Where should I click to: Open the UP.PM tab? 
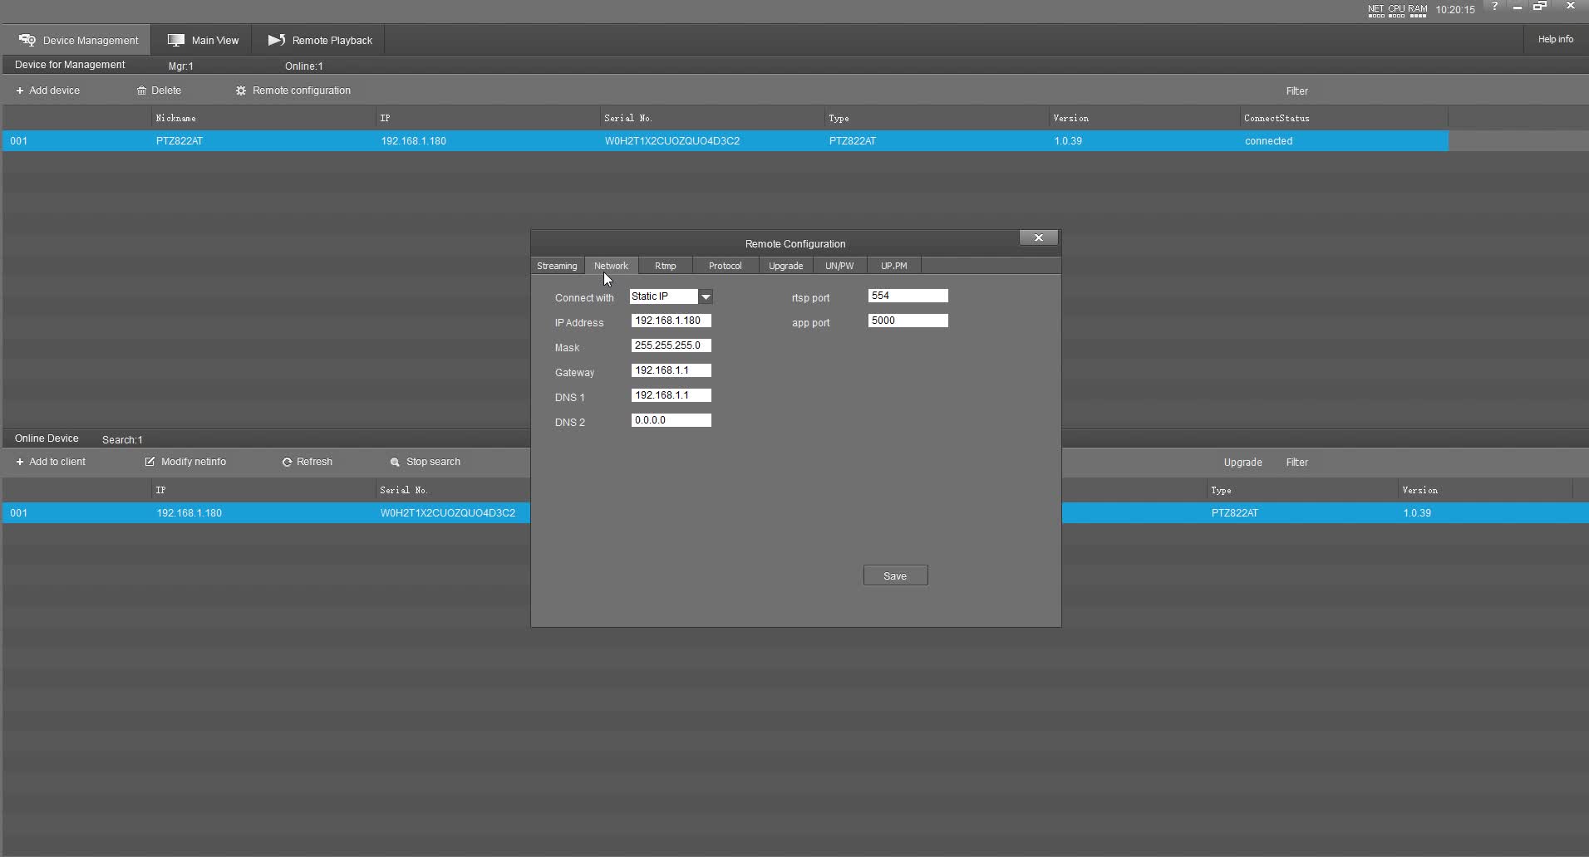(x=893, y=266)
